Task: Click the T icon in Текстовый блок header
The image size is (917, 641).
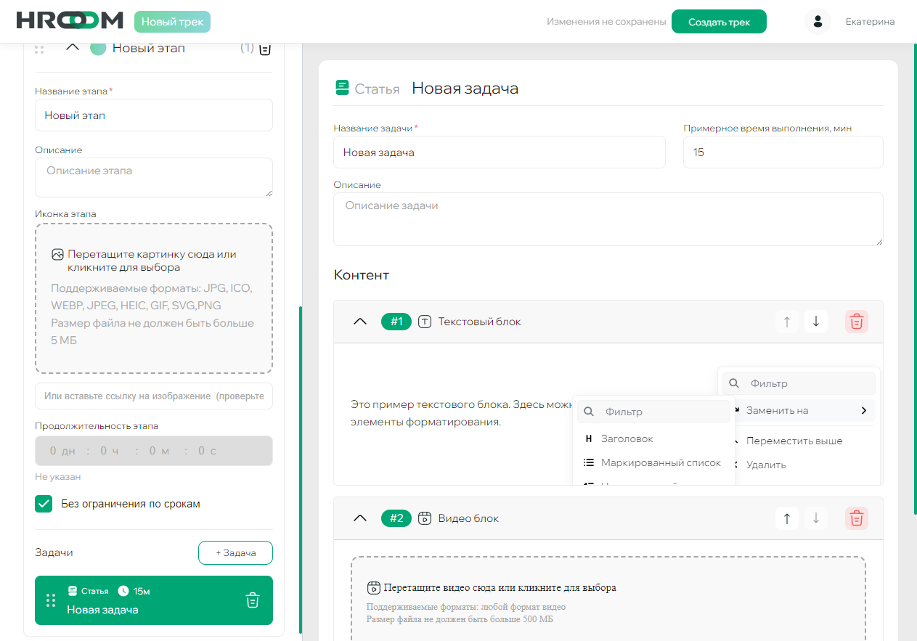Action: [425, 321]
